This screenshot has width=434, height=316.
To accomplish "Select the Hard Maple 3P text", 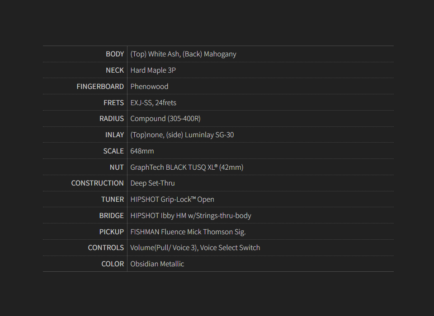I will (153, 70).
